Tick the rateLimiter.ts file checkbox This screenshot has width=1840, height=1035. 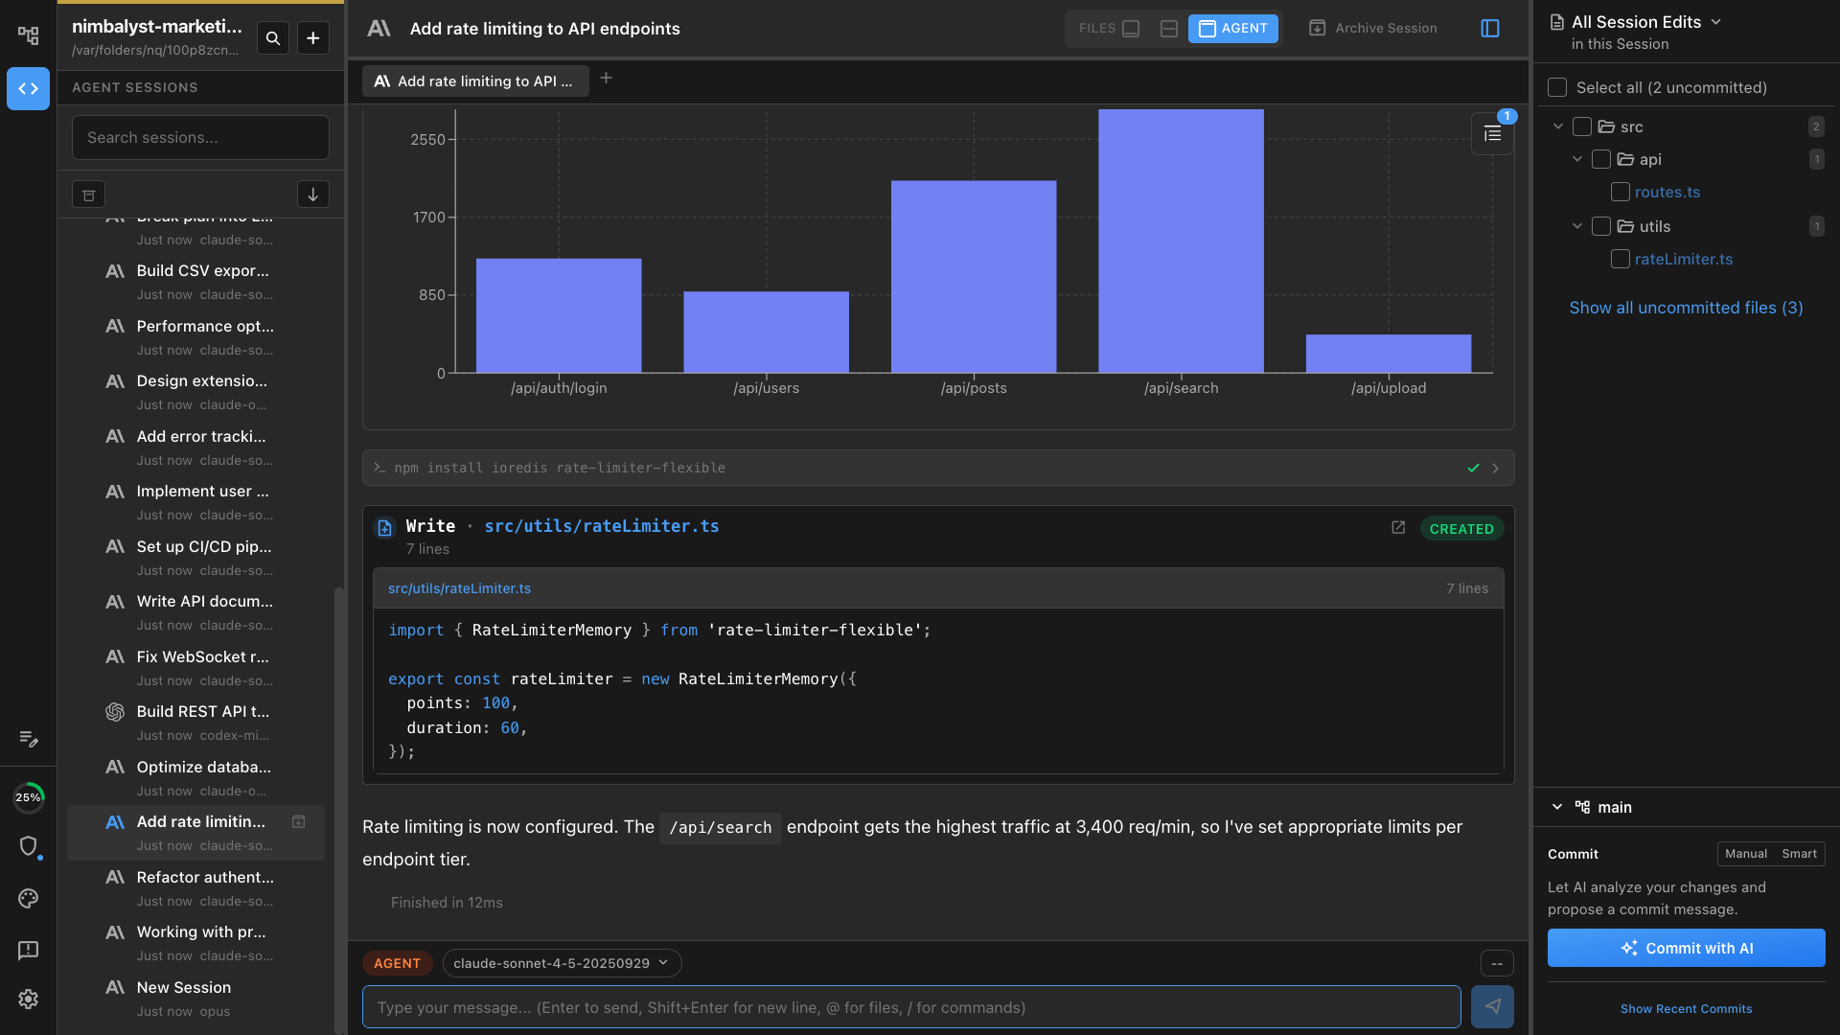click(x=1621, y=259)
